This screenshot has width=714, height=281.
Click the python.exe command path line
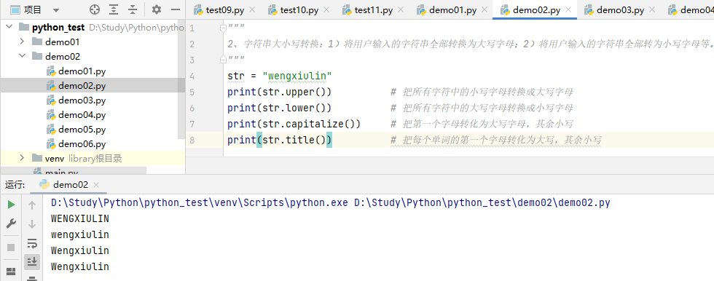click(331, 203)
